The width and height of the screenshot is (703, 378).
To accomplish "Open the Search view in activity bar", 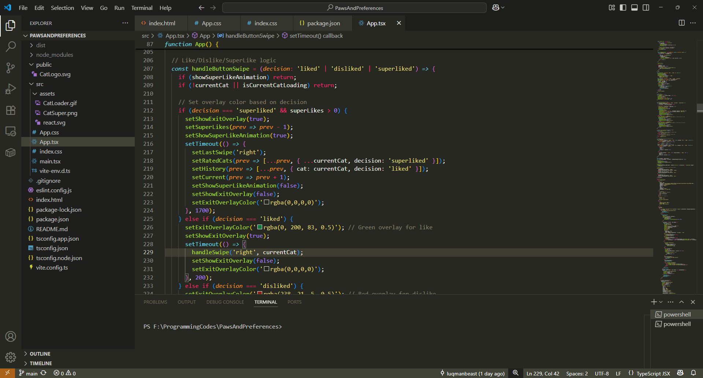I will pyautogui.click(x=11, y=47).
